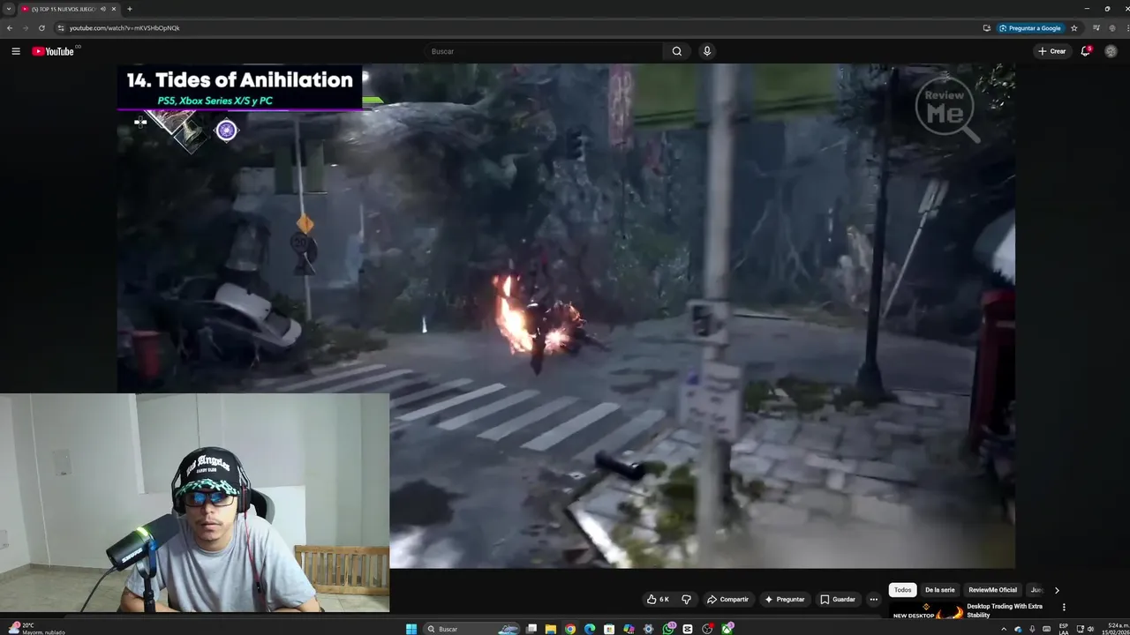The height and width of the screenshot is (635, 1130).
Task: Open Microsoft Edge from taskbar
Action: point(590,629)
